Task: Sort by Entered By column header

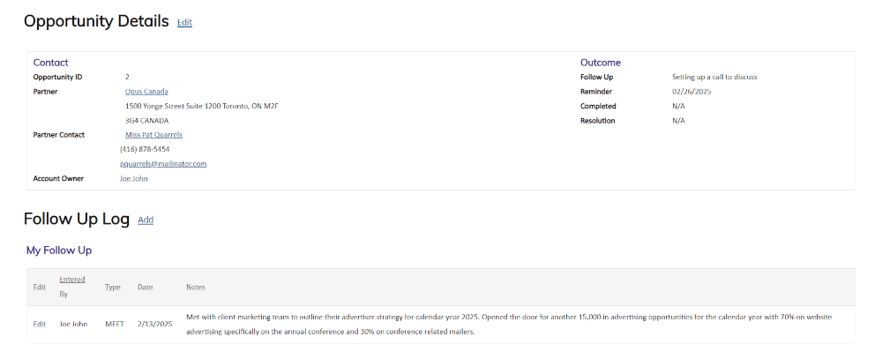Action: coord(72,287)
